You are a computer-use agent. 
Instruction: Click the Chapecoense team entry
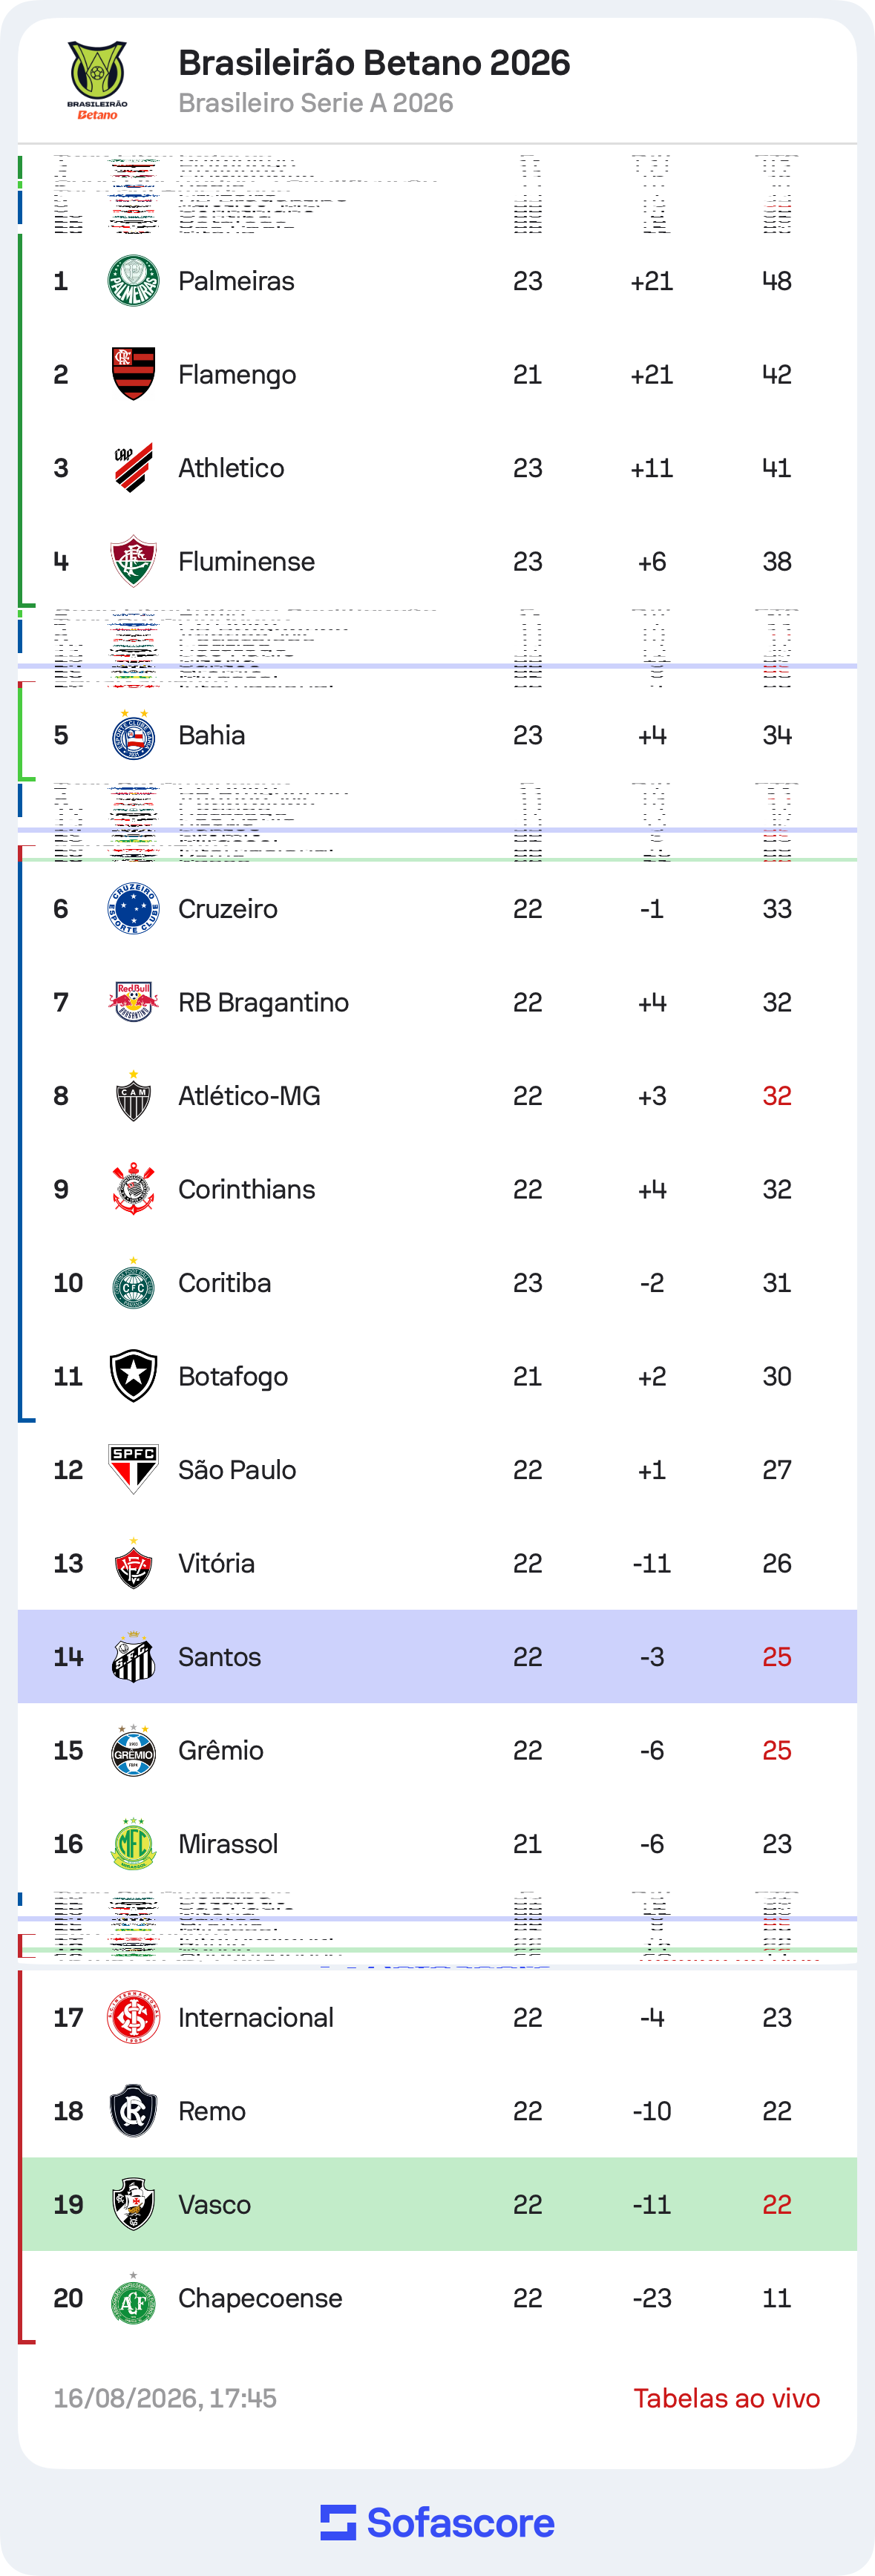(437, 2298)
